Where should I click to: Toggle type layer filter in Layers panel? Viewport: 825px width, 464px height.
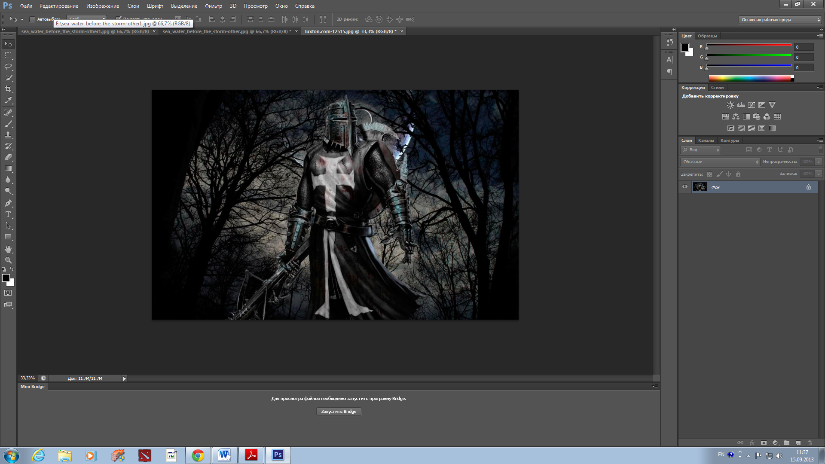click(x=770, y=150)
